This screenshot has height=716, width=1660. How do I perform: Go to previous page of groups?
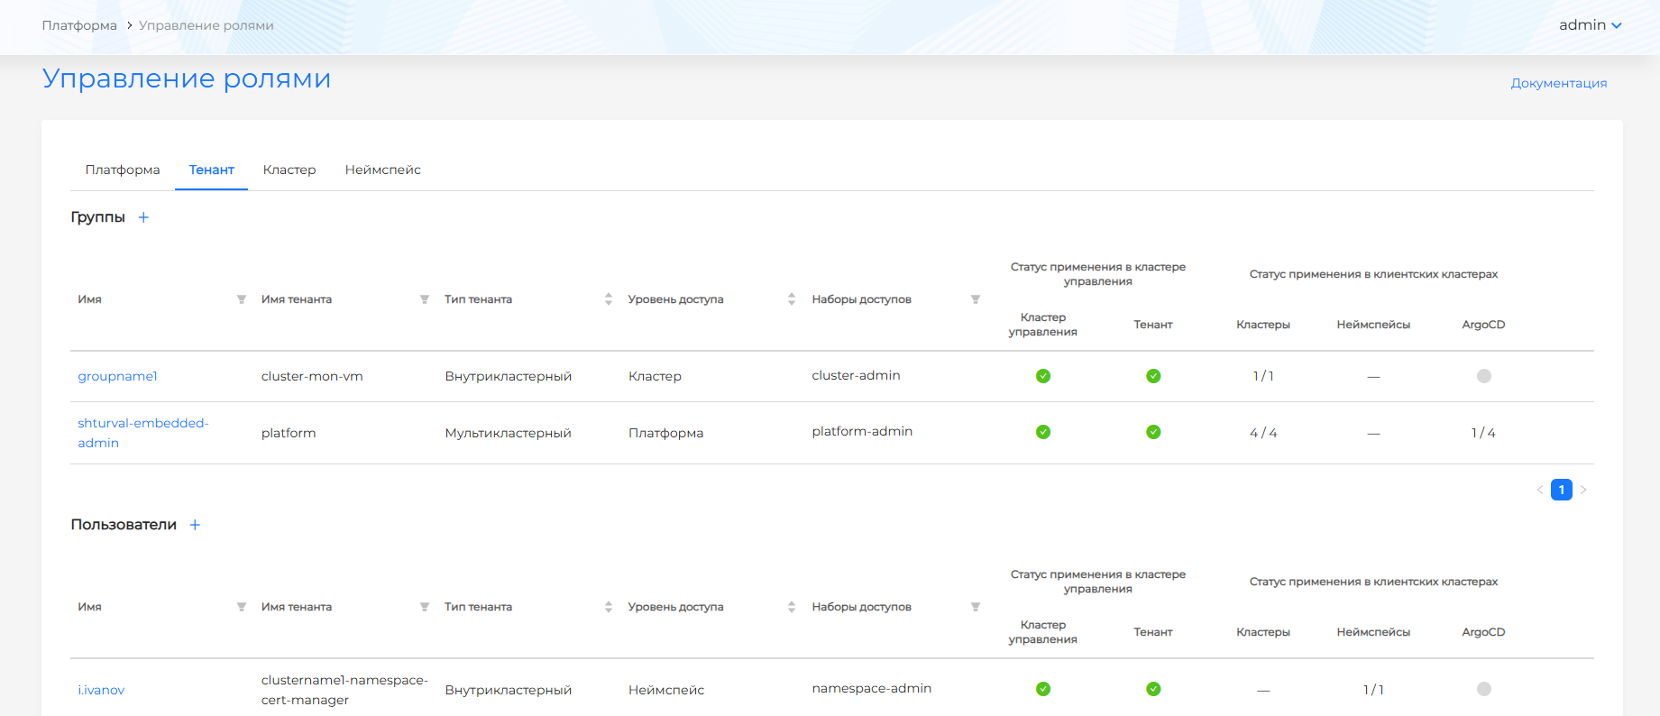coord(1540,490)
